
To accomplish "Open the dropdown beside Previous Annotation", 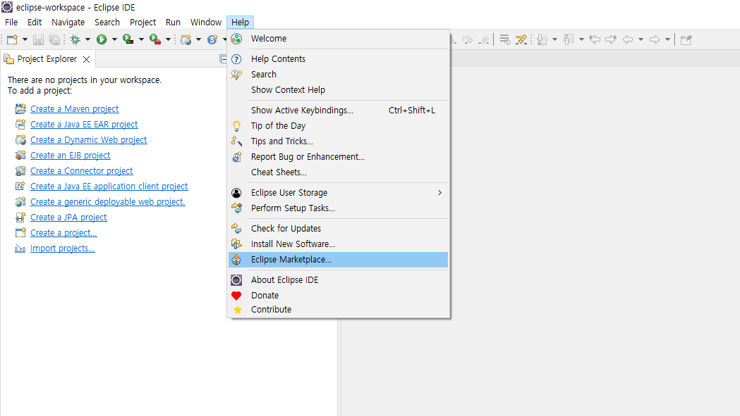I will 581,39.
